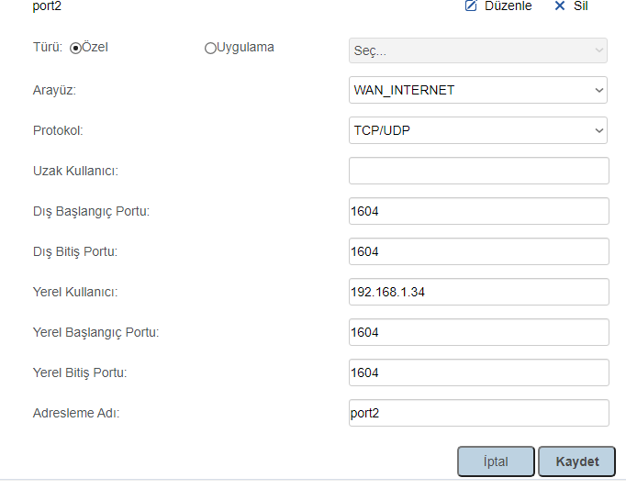
Task: Click into the Dış Bitiş Portu field
Action: coord(479,251)
